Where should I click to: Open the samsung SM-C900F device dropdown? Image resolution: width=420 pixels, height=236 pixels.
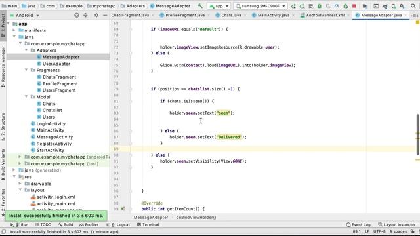[x=261, y=6]
